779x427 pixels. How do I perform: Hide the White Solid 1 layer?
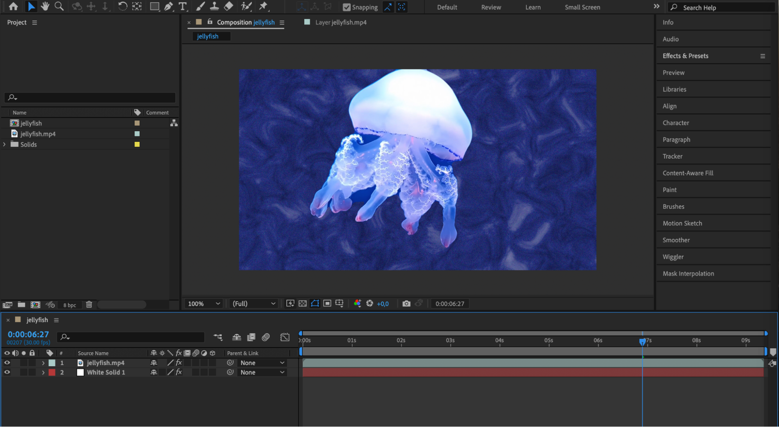pos(7,372)
